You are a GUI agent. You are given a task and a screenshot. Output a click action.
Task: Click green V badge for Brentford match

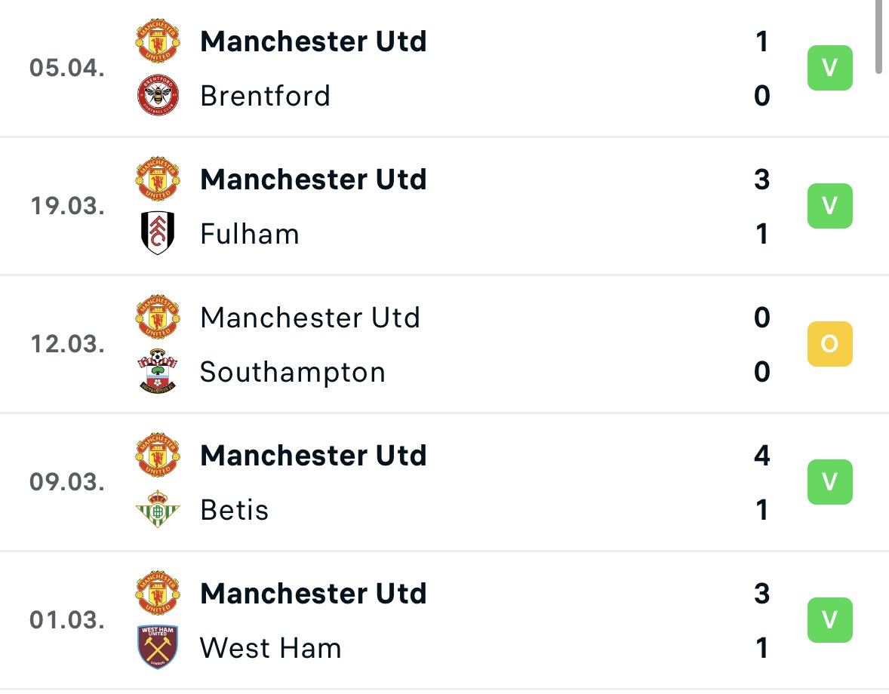click(x=829, y=68)
